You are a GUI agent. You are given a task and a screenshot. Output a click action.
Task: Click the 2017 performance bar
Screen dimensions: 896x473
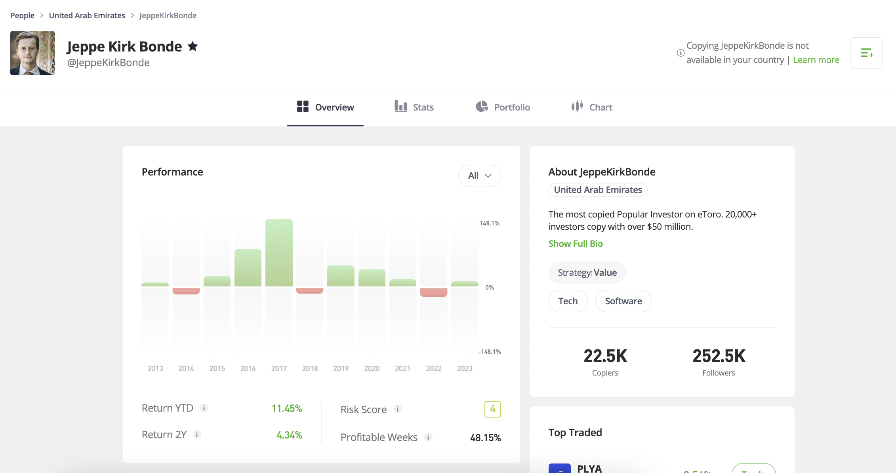pos(279,253)
